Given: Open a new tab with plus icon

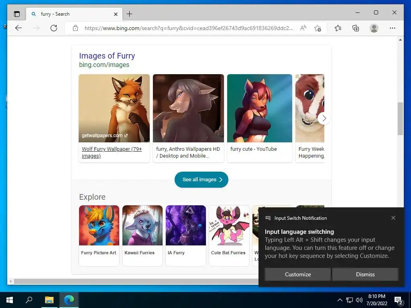Looking at the screenshot, I should coord(130,14).
